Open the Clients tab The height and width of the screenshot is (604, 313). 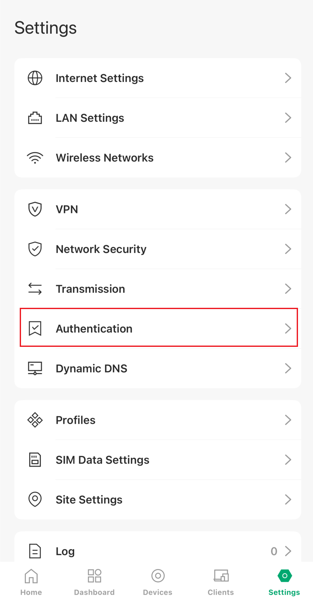(x=221, y=583)
